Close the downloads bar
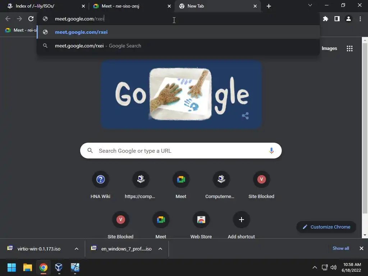Image resolution: width=368 pixels, height=276 pixels. tap(362, 248)
